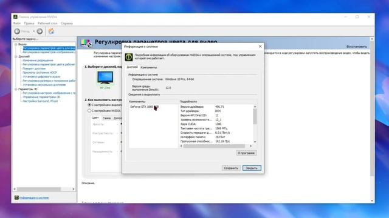Viewport: 389px width, 218px height.
Task: Select Регулировка параметров цвета рабочего стола item
Action: (x=49, y=64)
